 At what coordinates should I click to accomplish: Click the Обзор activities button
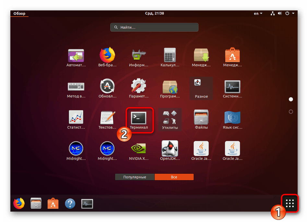point(19,13)
